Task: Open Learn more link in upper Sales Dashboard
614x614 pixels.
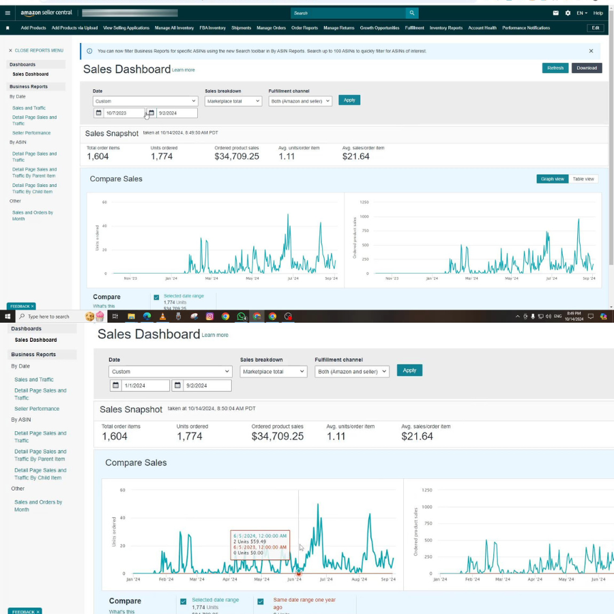Action: (184, 70)
